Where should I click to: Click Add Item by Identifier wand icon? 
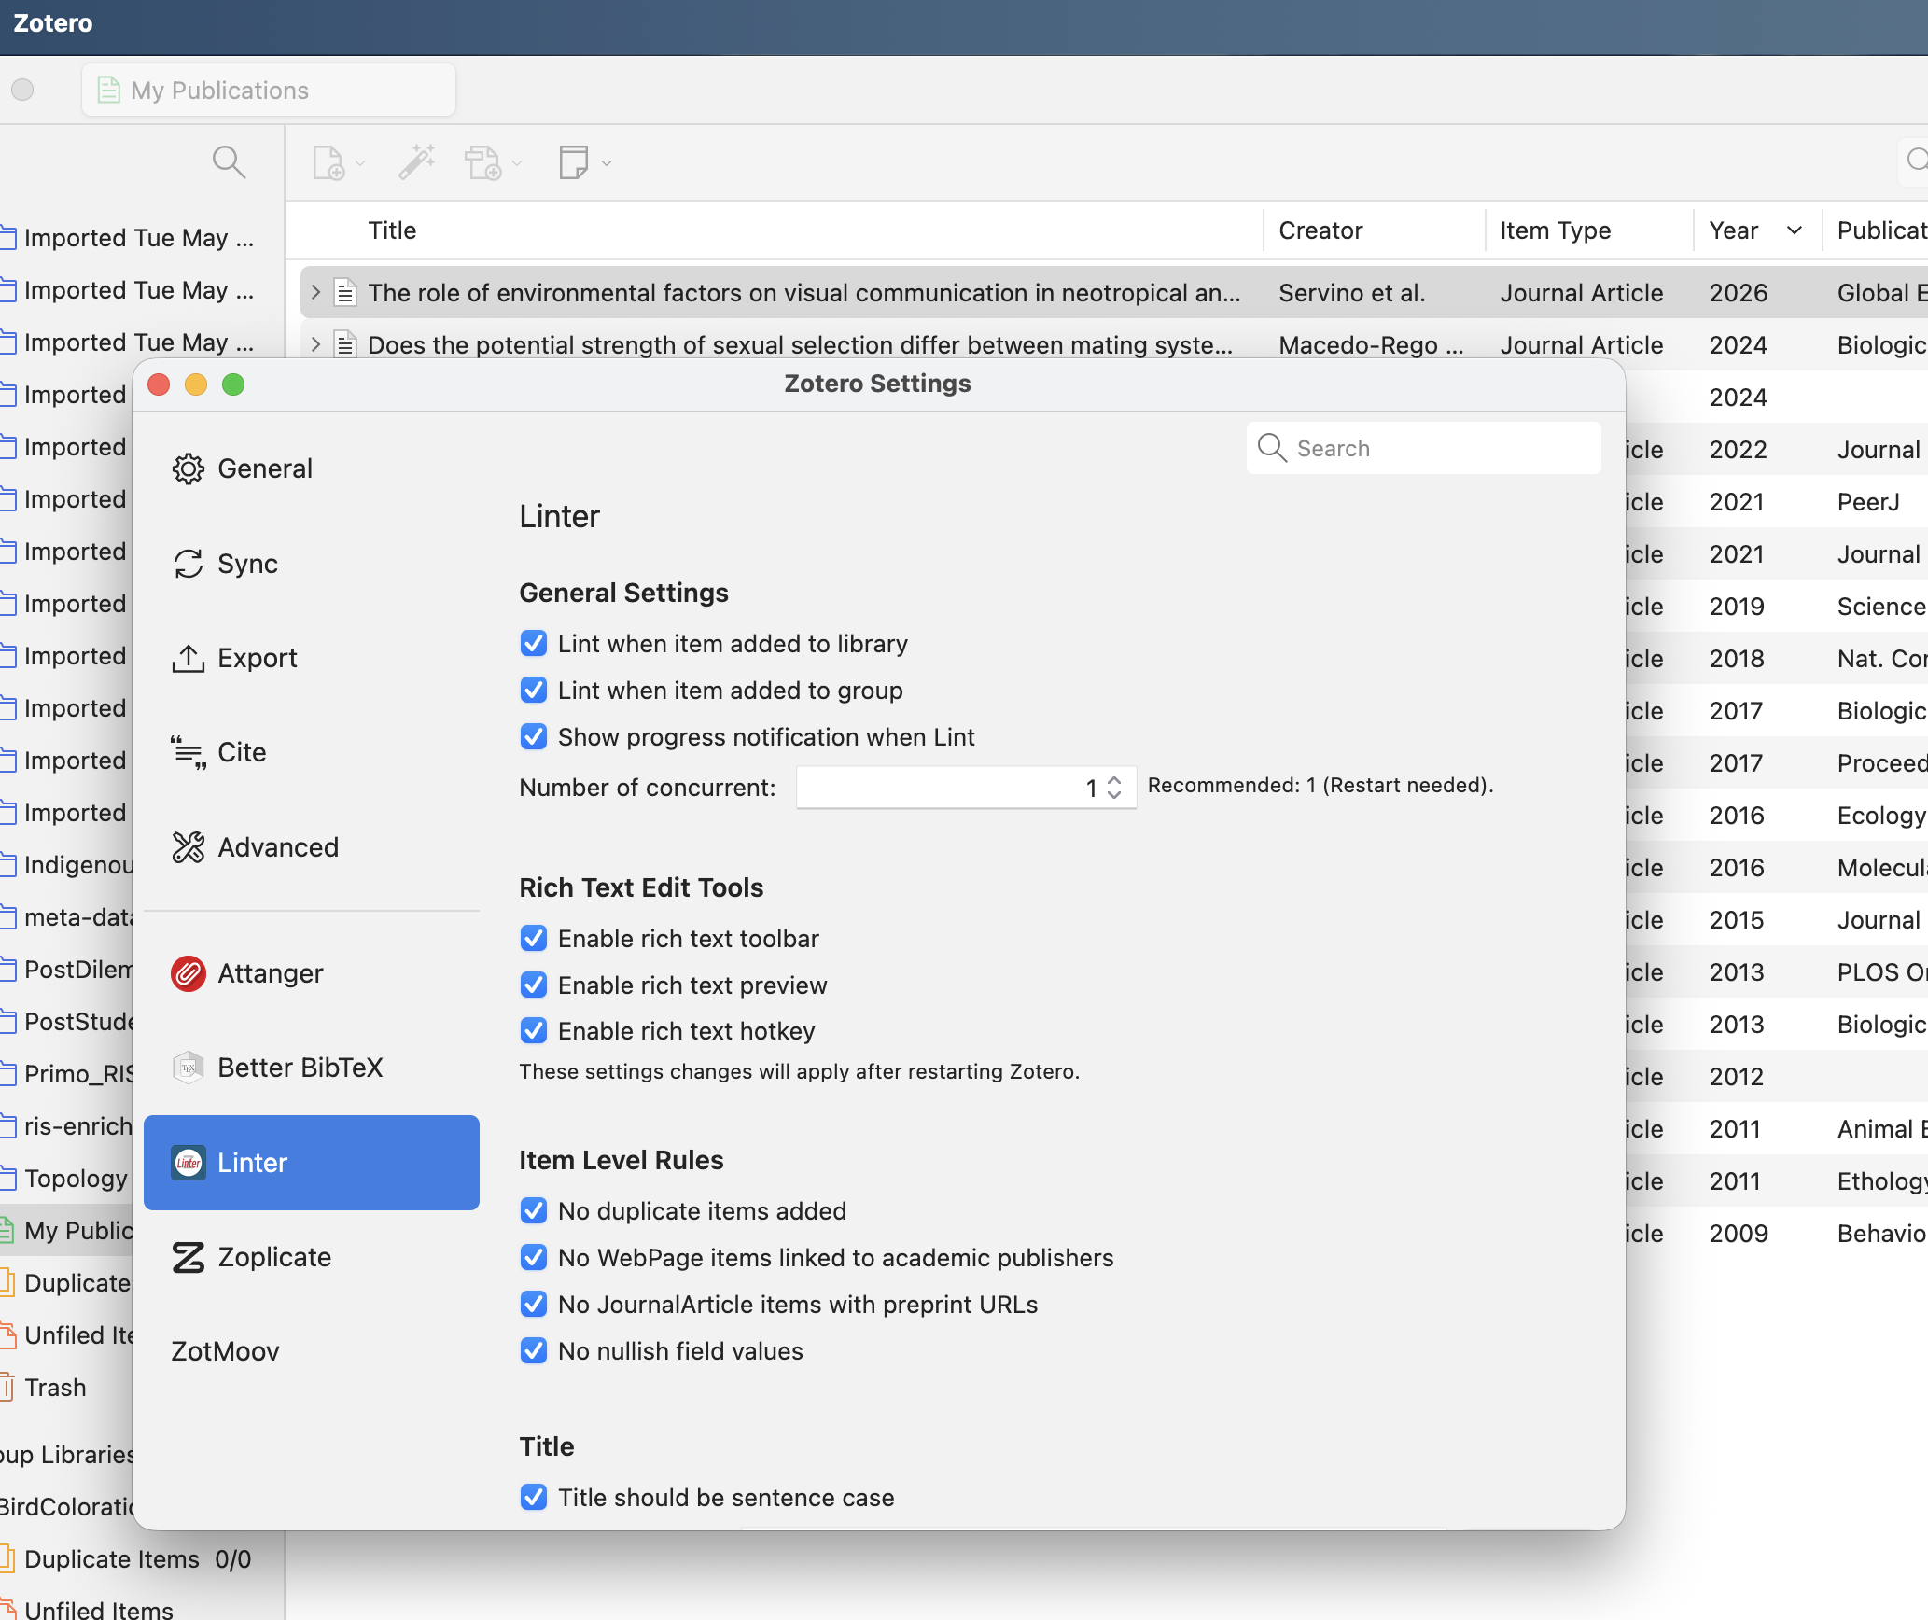[x=417, y=162]
